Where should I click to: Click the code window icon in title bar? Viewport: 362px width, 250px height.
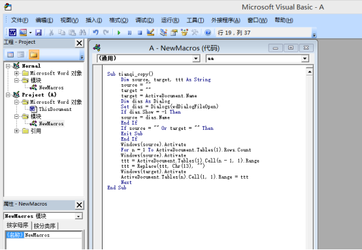[x=97, y=48]
